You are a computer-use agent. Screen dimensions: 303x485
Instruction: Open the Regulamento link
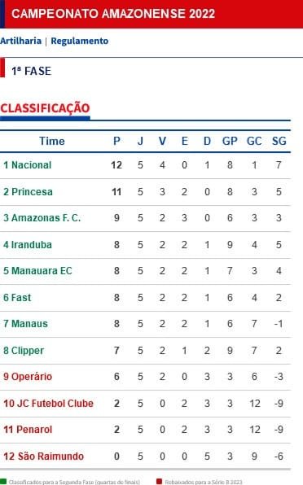click(80, 41)
